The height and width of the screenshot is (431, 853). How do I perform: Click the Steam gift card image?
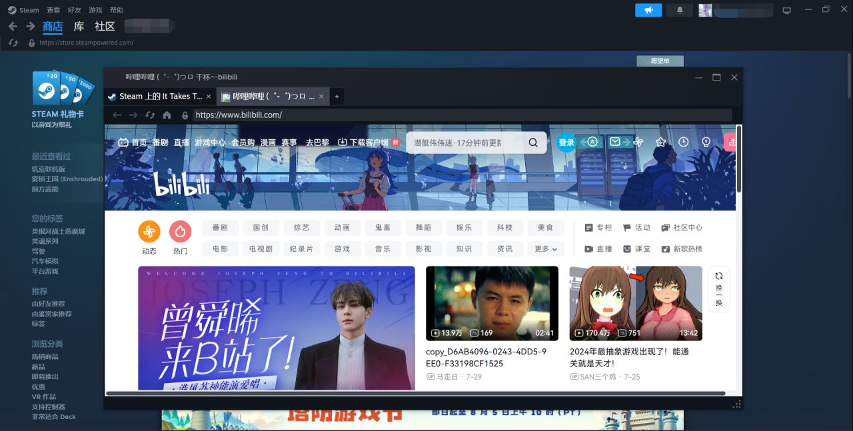63,89
